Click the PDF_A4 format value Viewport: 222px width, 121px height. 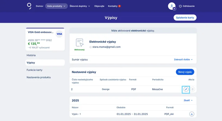click(169, 114)
